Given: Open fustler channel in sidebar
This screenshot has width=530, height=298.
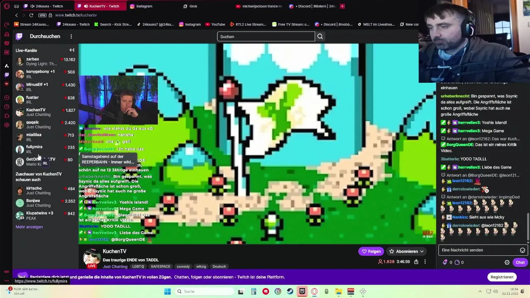Looking at the screenshot, I should (x=45, y=100).
